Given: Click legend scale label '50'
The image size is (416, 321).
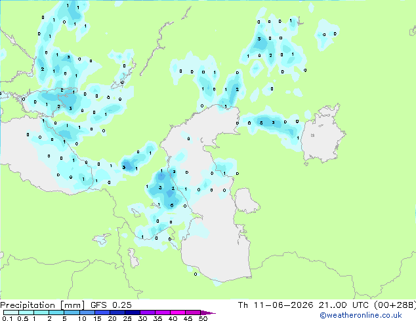Looking at the screenshot, I should coord(203,318).
